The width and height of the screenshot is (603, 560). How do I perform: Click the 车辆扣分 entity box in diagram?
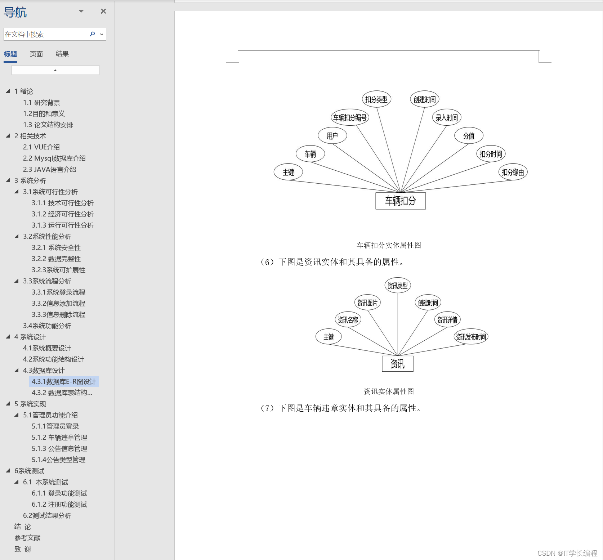tap(401, 201)
